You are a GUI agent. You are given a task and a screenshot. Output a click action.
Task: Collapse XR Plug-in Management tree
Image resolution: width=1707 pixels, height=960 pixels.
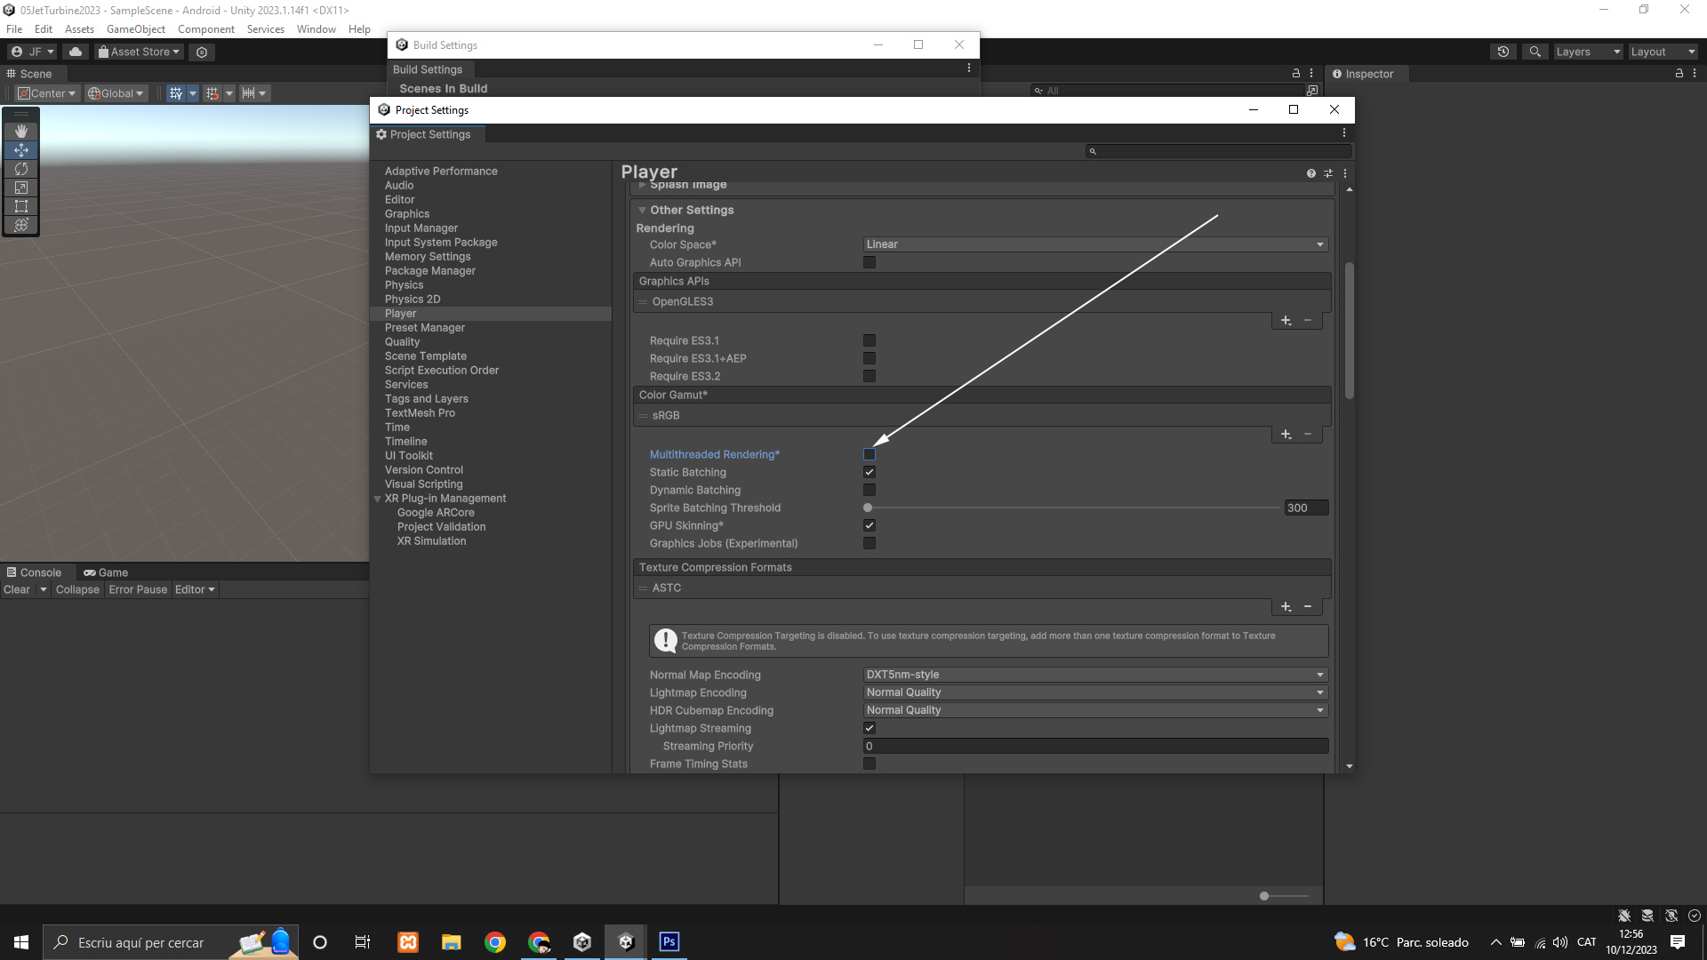[378, 499]
